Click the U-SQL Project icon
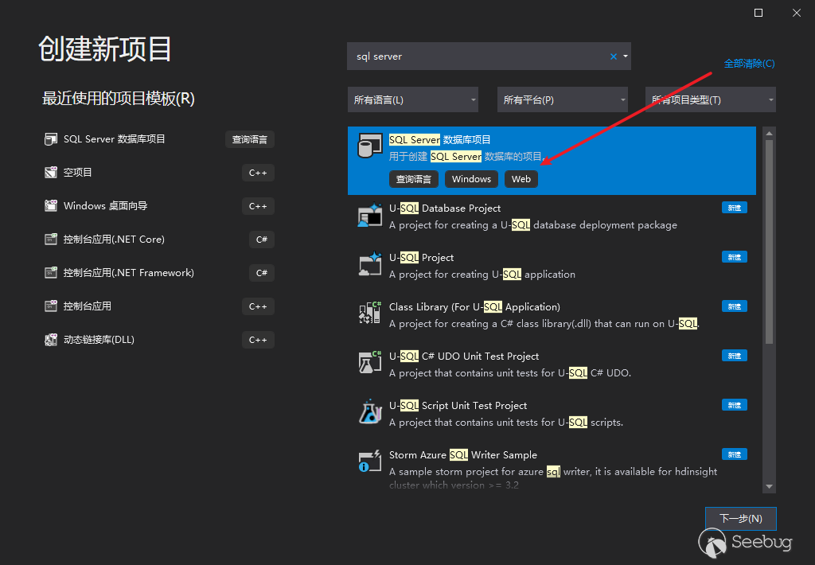Viewport: 815px width, 565px height. point(369,264)
